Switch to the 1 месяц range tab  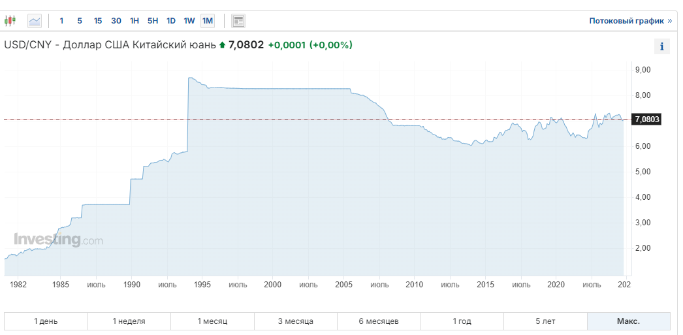pos(212,321)
